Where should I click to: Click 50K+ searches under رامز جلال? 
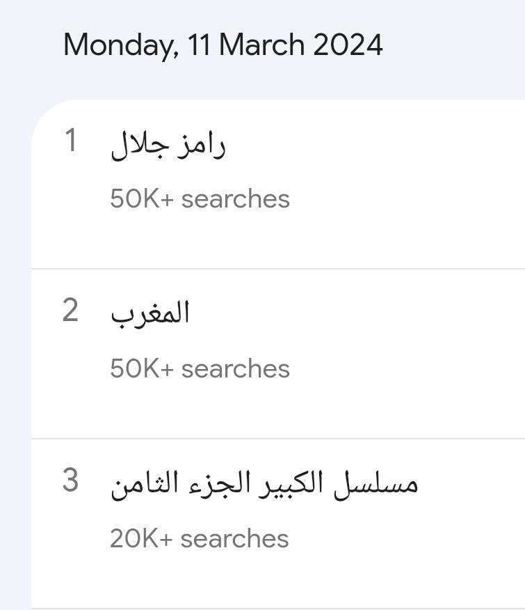pos(200,198)
